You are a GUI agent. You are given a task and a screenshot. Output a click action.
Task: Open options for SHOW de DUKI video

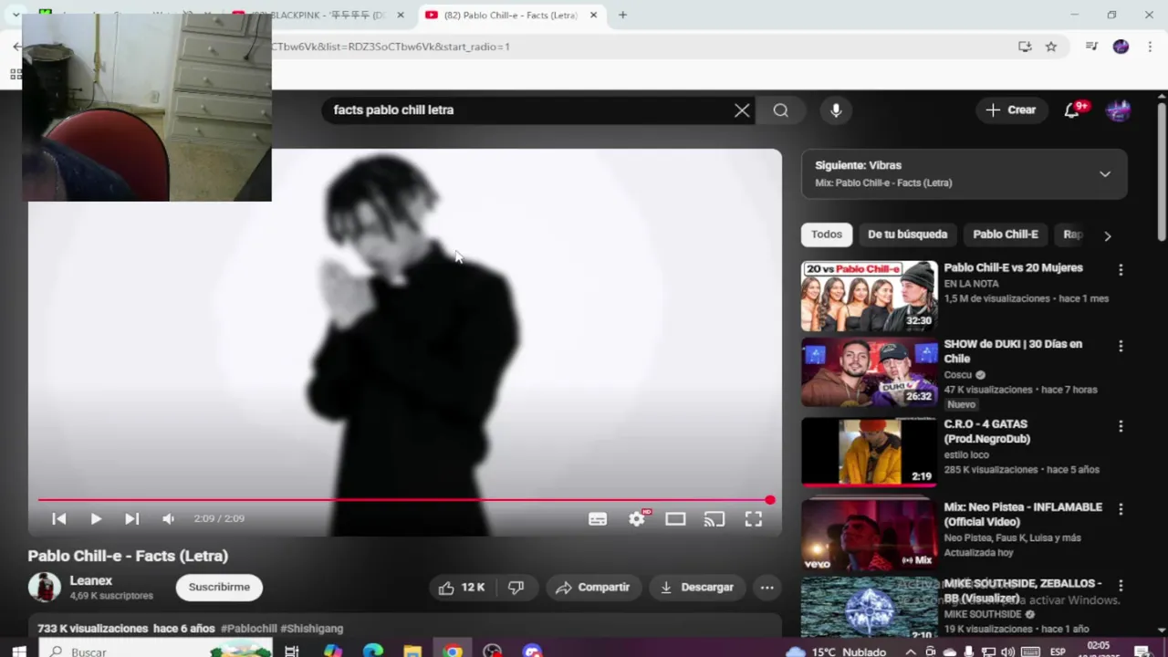pos(1121,347)
